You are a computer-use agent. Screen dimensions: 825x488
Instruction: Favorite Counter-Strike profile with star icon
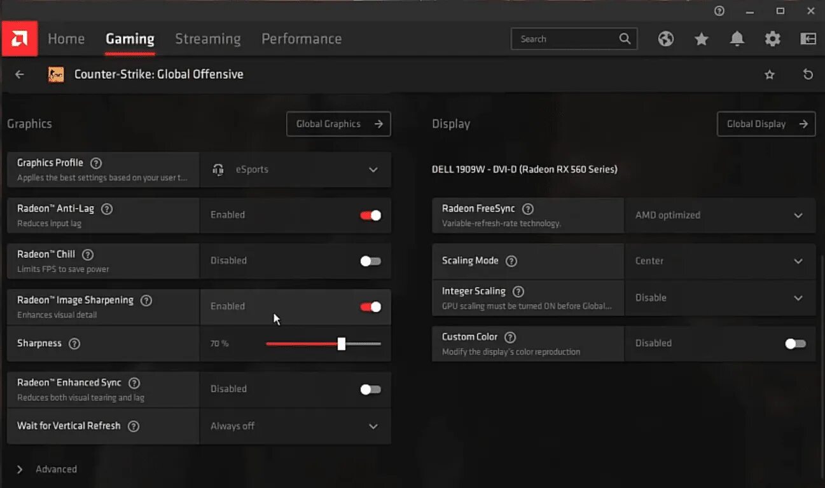point(770,74)
